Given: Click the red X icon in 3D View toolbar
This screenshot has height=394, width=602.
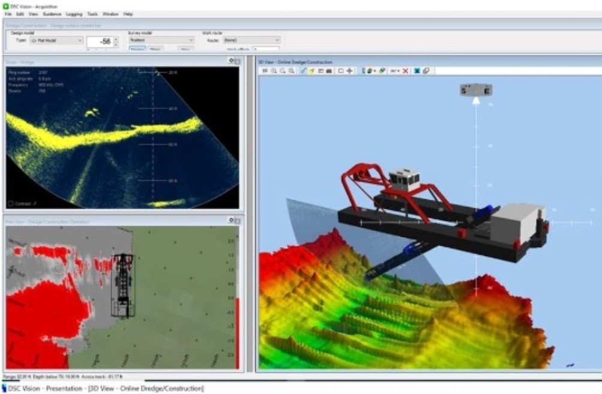Looking at the screenshot, I should (x=406, y=71).
